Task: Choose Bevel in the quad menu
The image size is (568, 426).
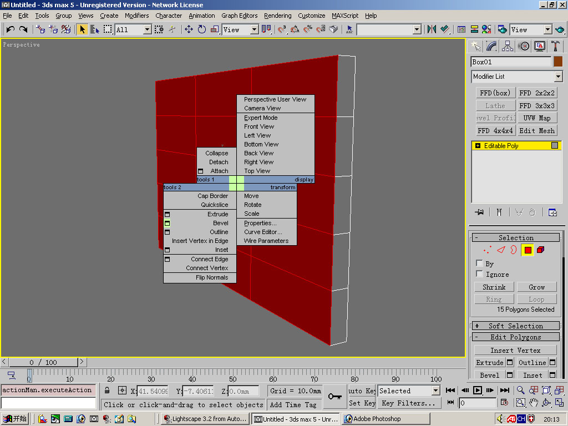Action: (x=221, y=223)
